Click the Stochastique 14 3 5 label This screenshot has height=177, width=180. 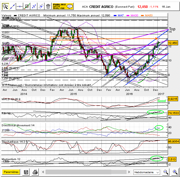[14, 142]
